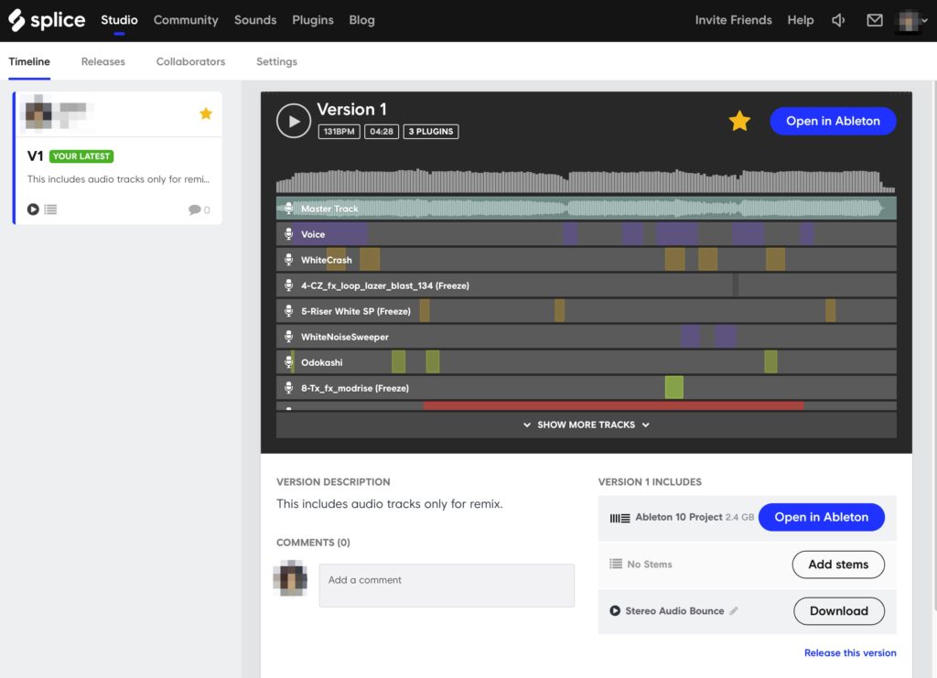Click the microphone icon on Master Track

tap(288, 209)
